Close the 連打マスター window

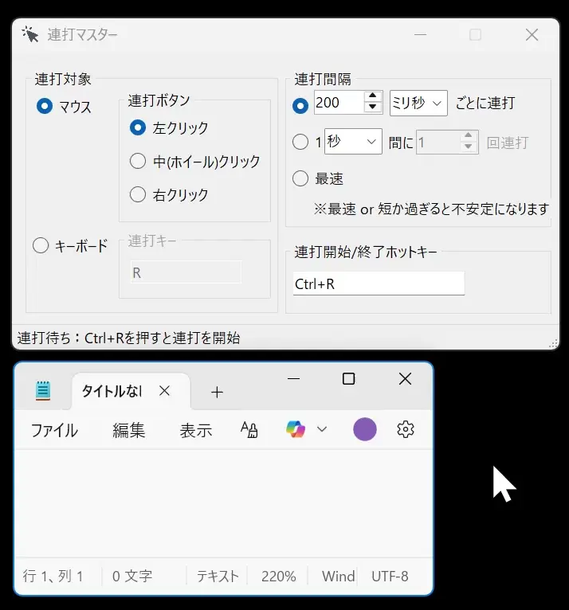532,34
